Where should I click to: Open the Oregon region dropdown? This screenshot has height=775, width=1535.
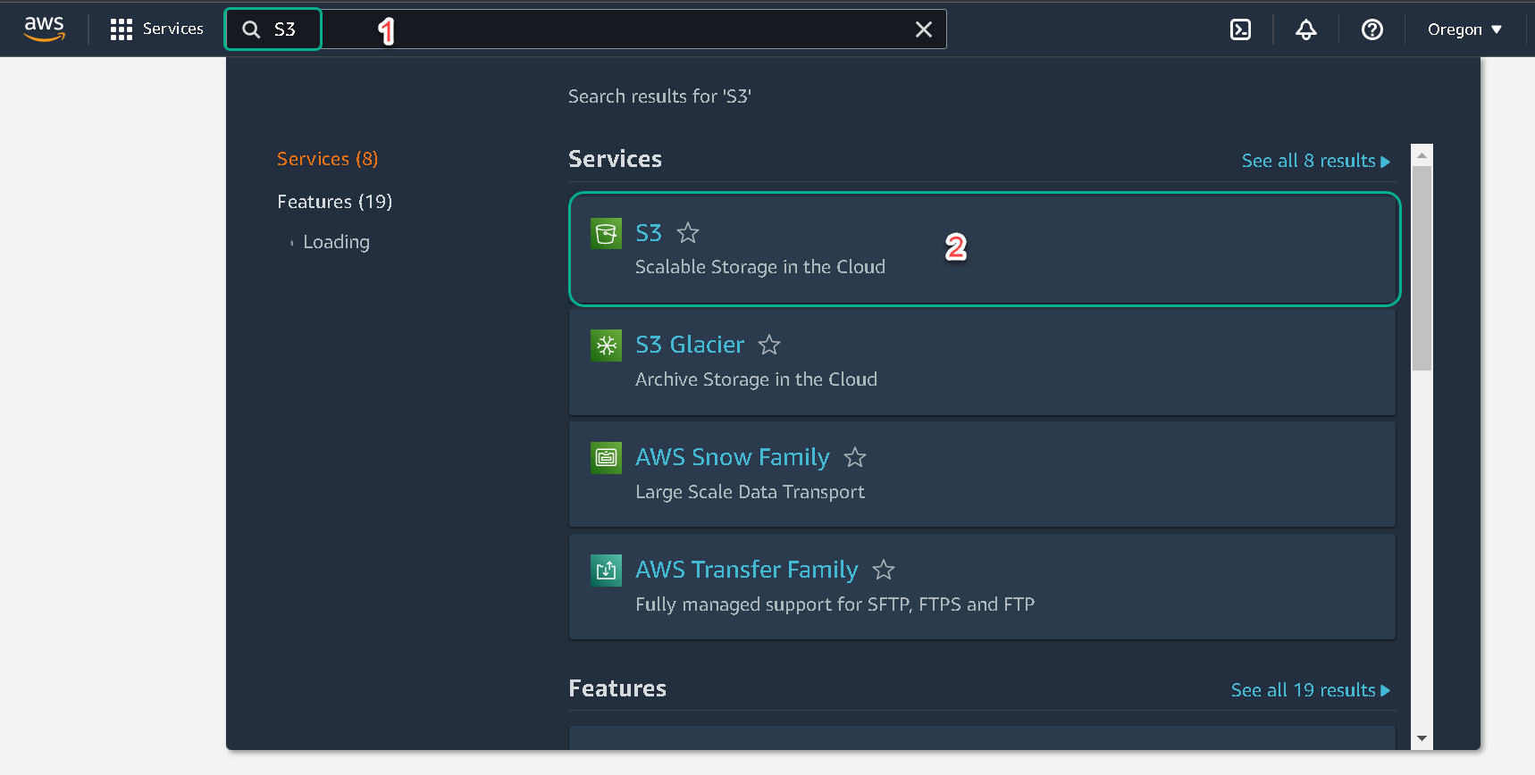(x=1464, y=29)
